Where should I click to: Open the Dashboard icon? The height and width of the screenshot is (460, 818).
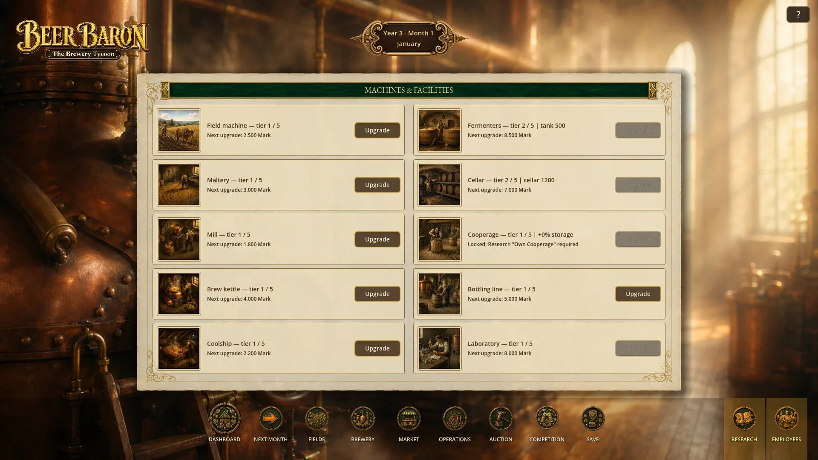coord(225,419)
